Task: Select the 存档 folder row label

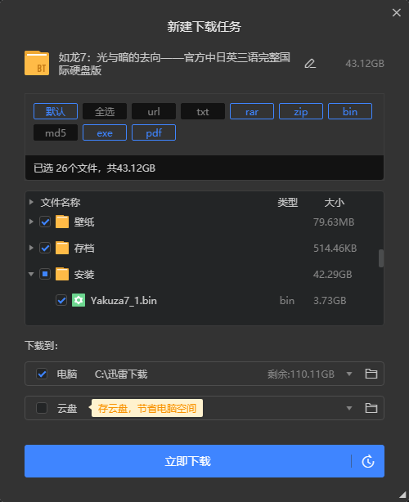Action: [x=84, y=248]
